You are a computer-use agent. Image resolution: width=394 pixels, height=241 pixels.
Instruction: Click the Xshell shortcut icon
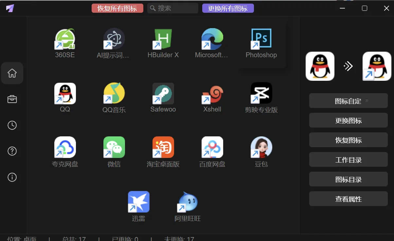pyautogui.click(x=212, y=93)
